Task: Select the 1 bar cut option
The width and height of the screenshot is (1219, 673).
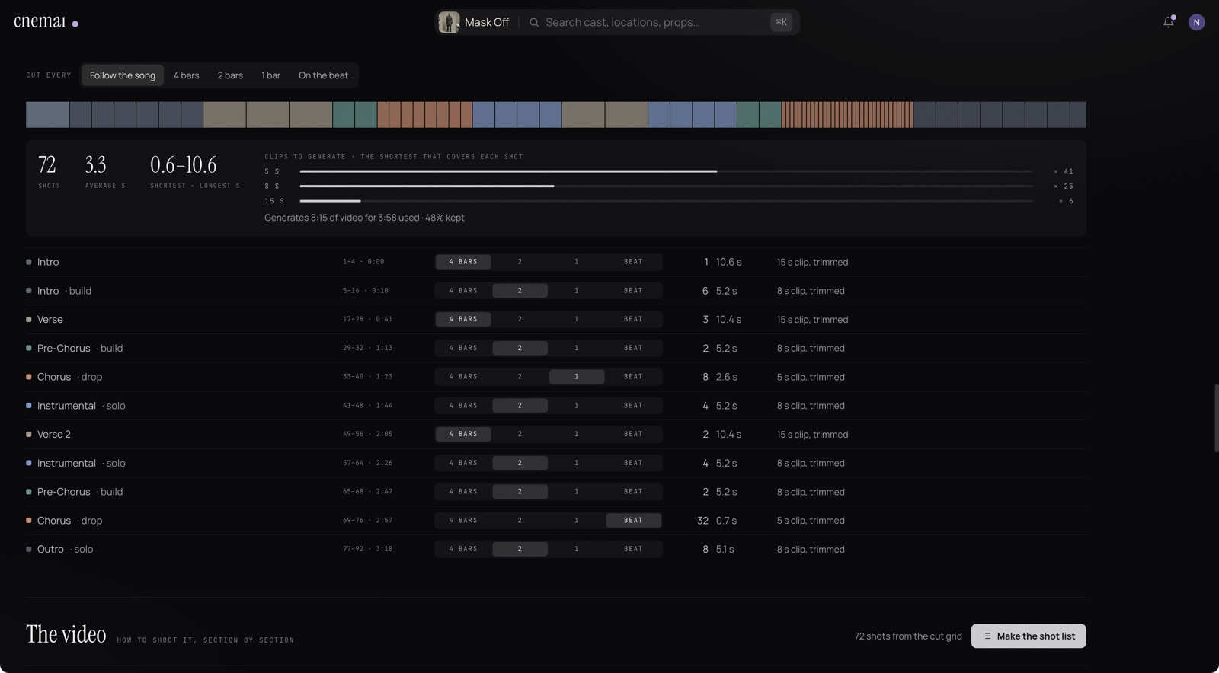Action: (x=270, y=75)
